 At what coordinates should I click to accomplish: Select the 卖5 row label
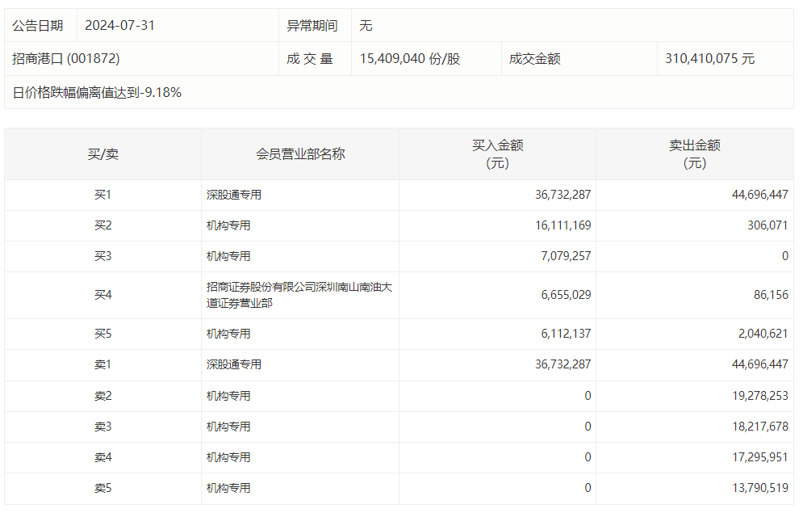(103, 489)
